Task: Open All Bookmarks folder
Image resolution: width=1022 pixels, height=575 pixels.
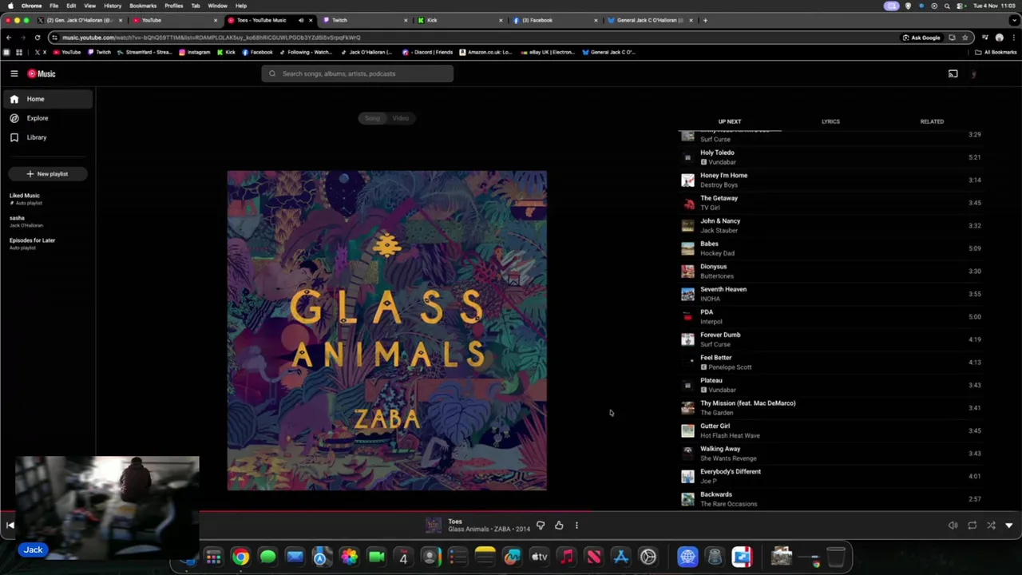Action: 995,52
